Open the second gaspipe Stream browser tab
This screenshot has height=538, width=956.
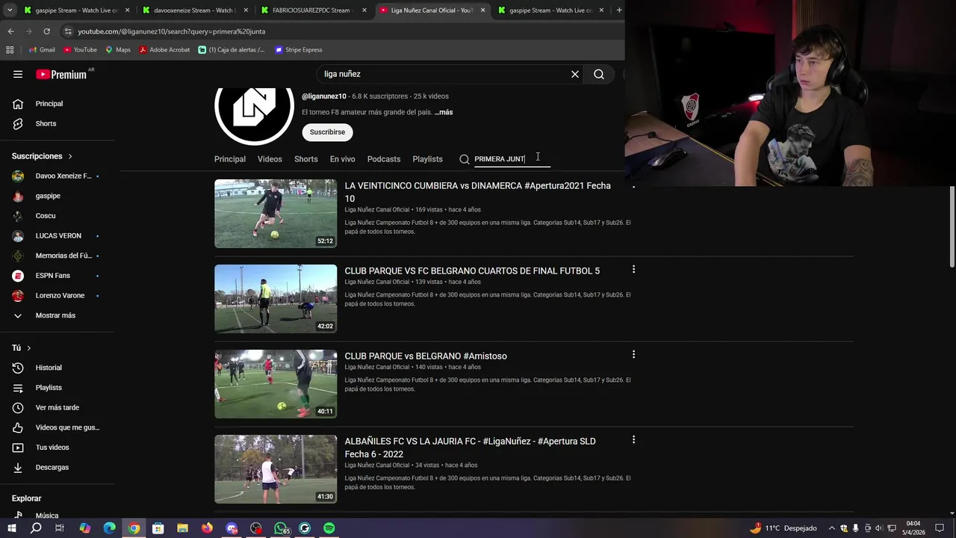(551, 10)
